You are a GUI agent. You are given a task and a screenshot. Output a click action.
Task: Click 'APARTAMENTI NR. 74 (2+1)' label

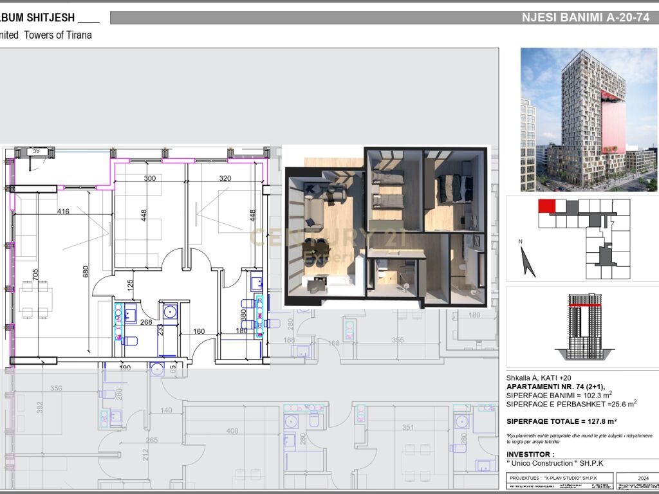[555, 387]
